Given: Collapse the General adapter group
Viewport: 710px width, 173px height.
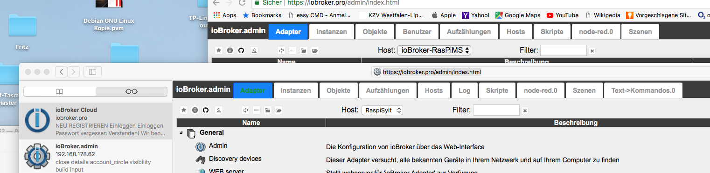Looking at the screenshot, I should click(181, 133).
